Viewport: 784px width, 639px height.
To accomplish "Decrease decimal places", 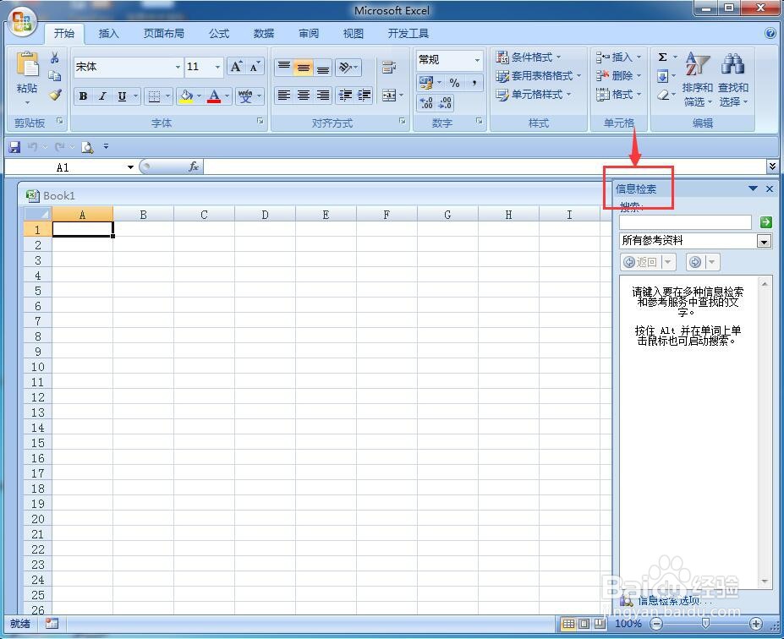I will point(445,103).
